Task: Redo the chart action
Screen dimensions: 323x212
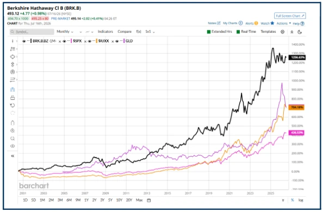Action: coord(13,113)
